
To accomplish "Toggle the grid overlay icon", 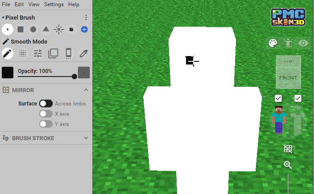I will coord(288,149).
